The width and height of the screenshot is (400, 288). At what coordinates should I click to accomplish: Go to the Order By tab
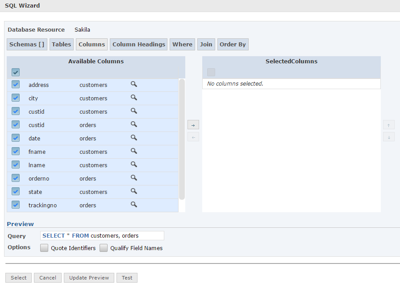click(x=233, y=44)
